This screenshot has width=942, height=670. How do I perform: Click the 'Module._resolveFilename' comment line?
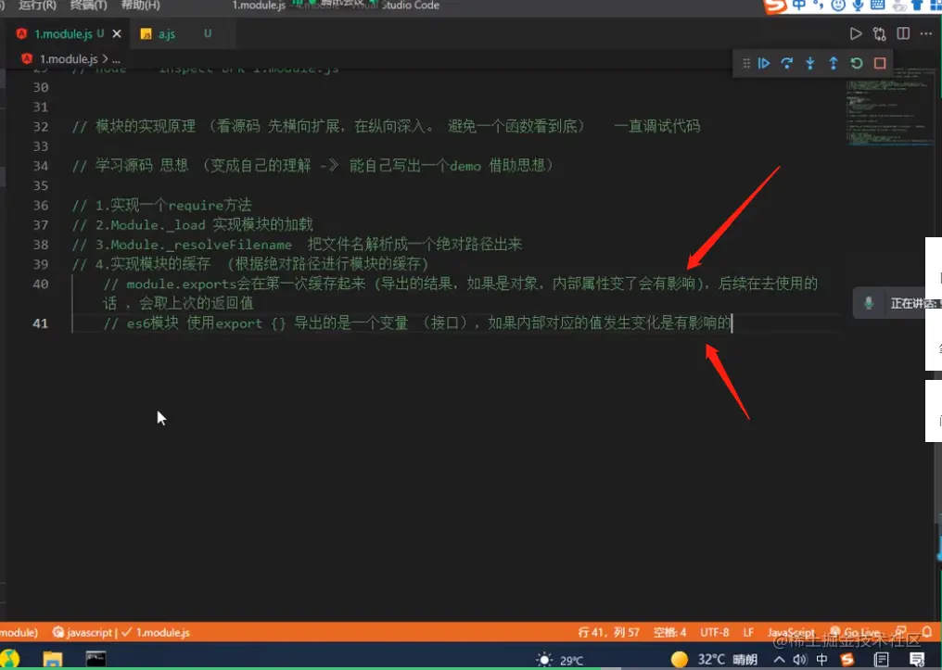pyautogui.click(x=297, y=245)
